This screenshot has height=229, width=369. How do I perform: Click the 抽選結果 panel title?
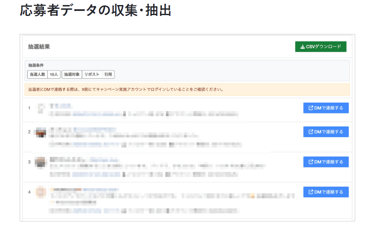(39, 47)
